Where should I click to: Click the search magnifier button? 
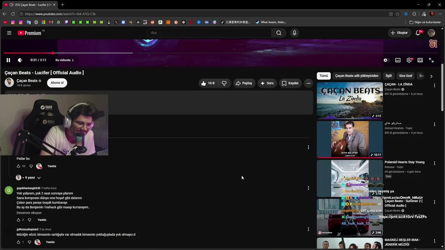coord(279,33)
